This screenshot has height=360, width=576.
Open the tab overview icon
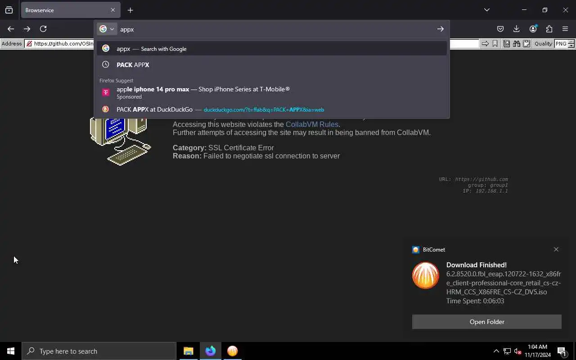pos(9,10)
